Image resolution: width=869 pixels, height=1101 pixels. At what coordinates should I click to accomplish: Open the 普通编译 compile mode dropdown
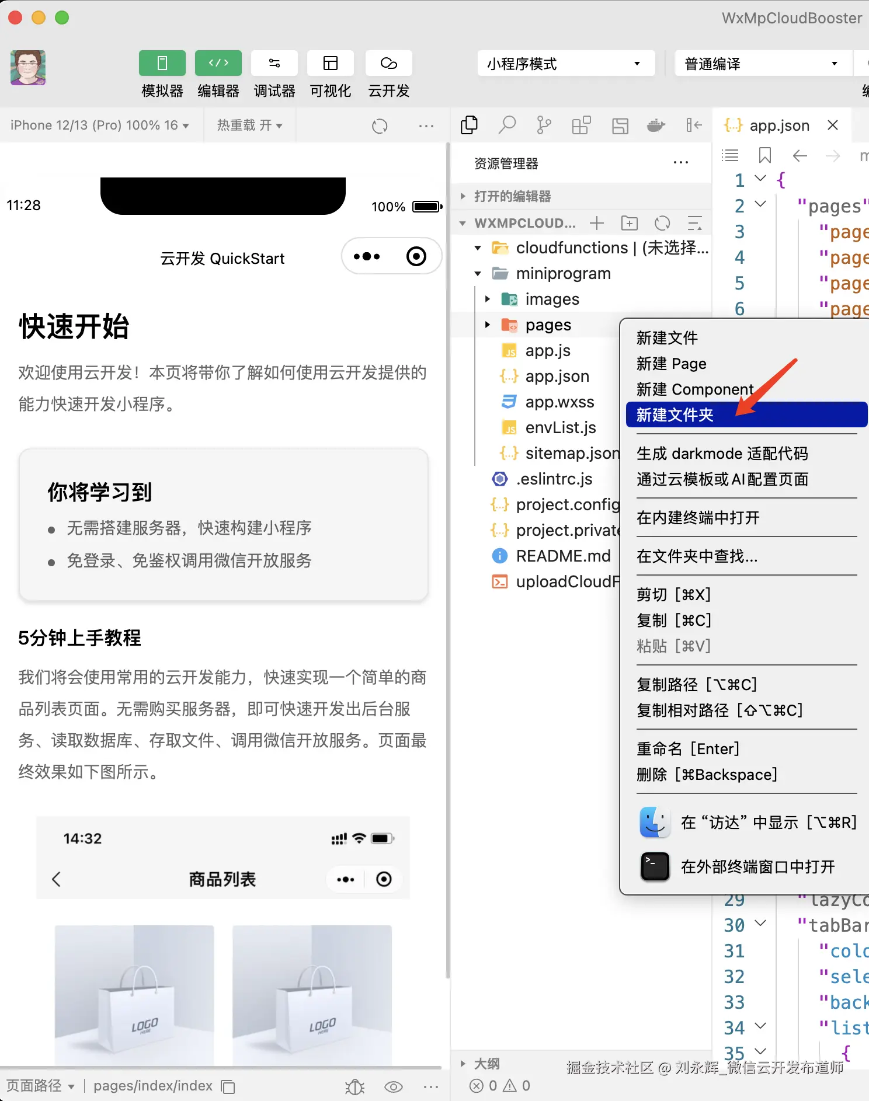tap(763, 63)
